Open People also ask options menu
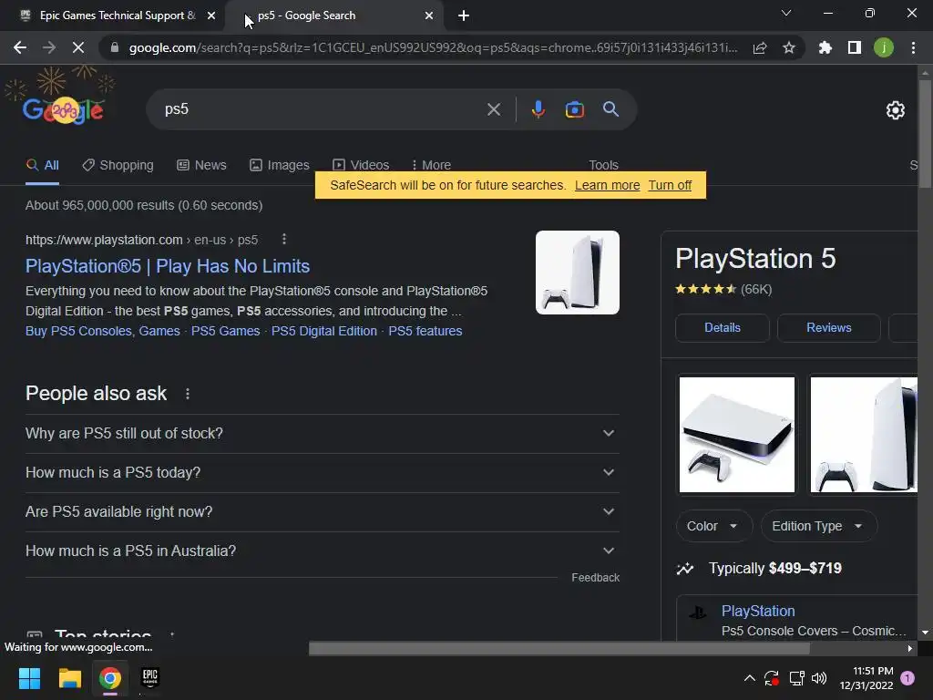This screenshot has height=700, width=933. (x=188, y=394)
